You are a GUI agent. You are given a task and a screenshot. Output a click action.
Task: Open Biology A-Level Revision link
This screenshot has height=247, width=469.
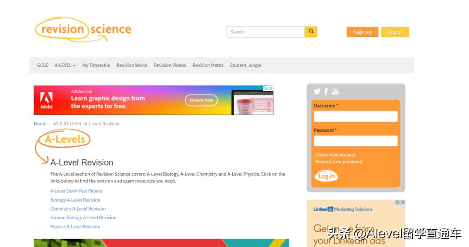tap(76, 200)
